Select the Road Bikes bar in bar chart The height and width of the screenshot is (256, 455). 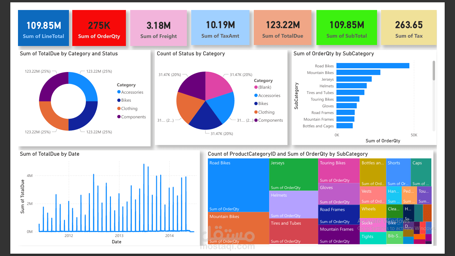coord(373,66)
